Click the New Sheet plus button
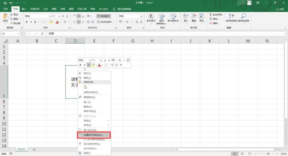This screenshot has height=156, width=288. click(x=34, y=149)
